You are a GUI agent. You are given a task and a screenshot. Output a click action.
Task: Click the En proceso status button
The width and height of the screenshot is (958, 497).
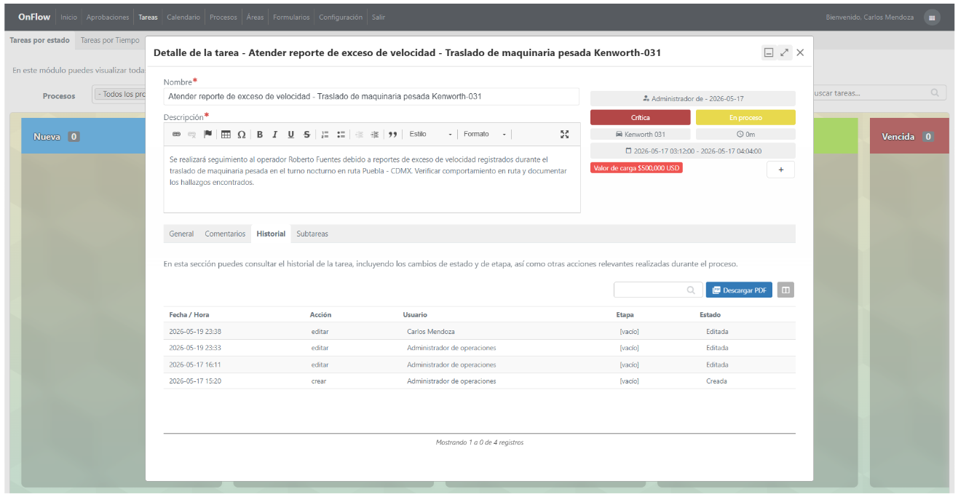point(745,117)
